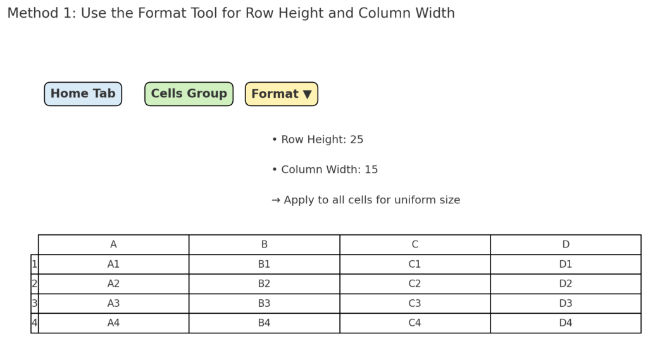The height and width of the screenshot is (346, 648).
Task: Select the column A header
Action: click(114, 244)
